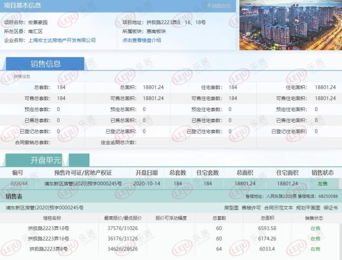Image resolution: width=342 pixels, height=260 pixels.
Task: Click area value 6174.26
Action: [267, 238]
